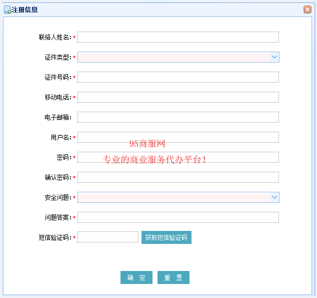The image size is (317, 298).
Task: Click the 电子邮箱 input field
Action: click(178, 117)
